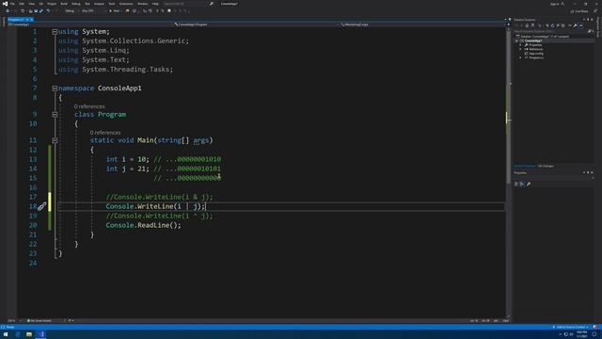
Task: Click the CRLF line ending indicator
Action: coord(505,320)
